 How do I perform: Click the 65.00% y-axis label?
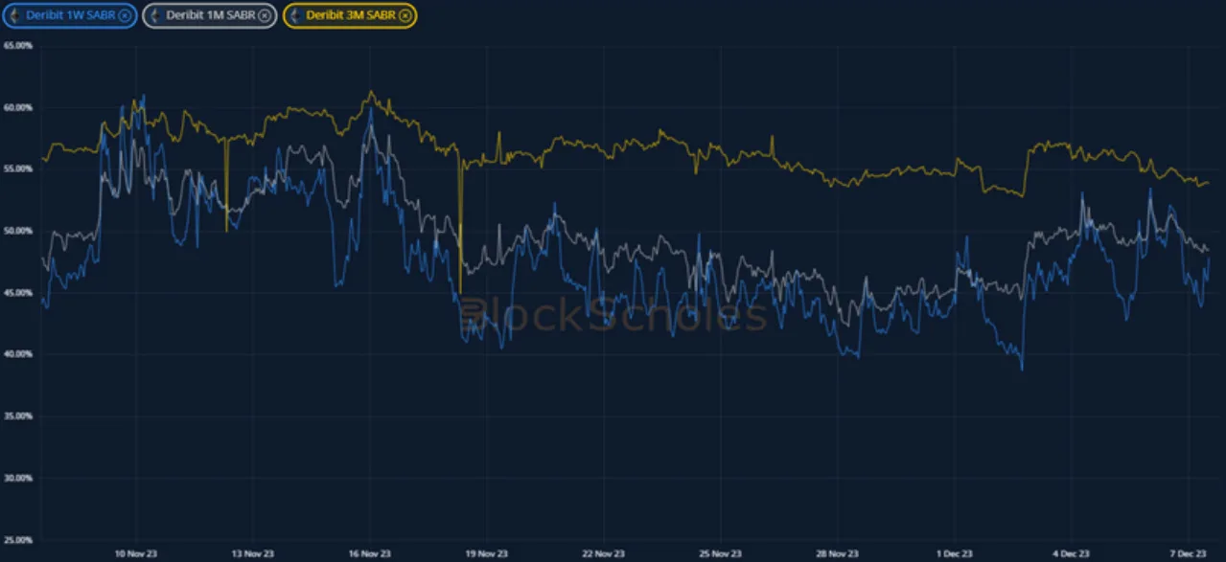pos(18,46)
